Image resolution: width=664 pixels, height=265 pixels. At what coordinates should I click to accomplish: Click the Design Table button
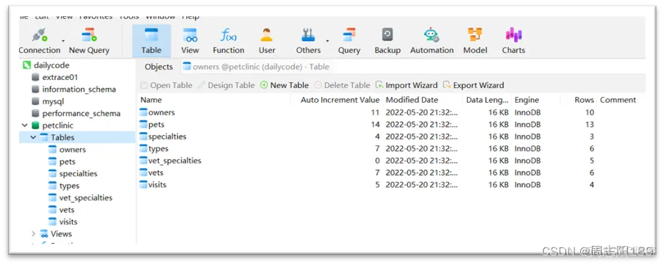226,85
